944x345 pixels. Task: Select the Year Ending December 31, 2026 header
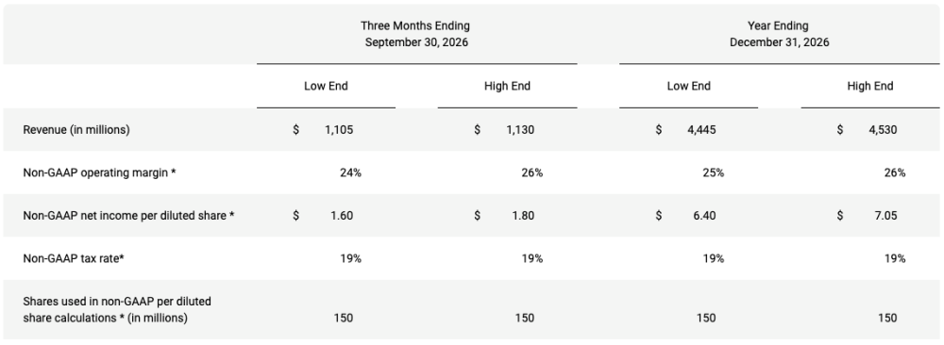pyautogui.click(x=779, y=34)
